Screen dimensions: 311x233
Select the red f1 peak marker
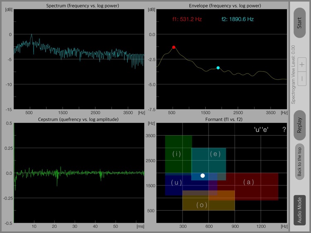174,47
